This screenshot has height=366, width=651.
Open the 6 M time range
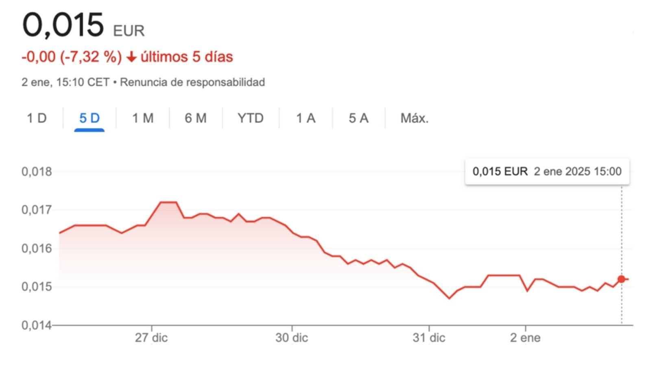196,118
